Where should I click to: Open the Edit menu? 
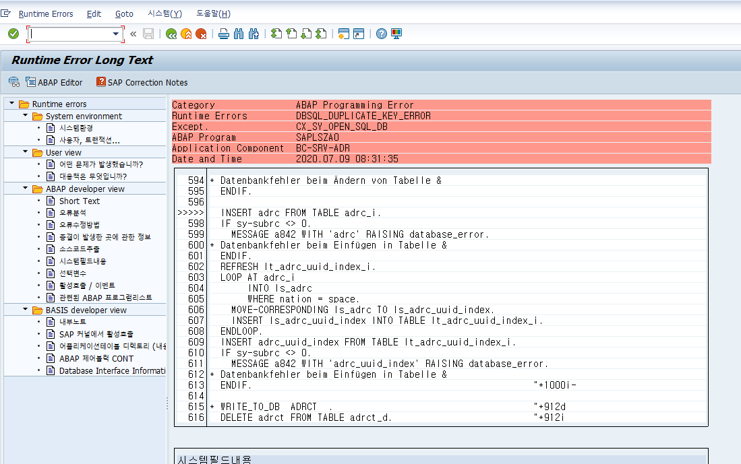[x=94, y=13]
